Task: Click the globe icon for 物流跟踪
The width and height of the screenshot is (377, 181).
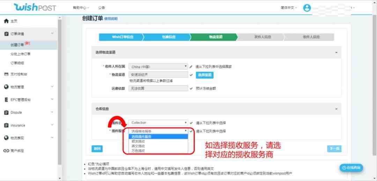Action: coord(7,138)
